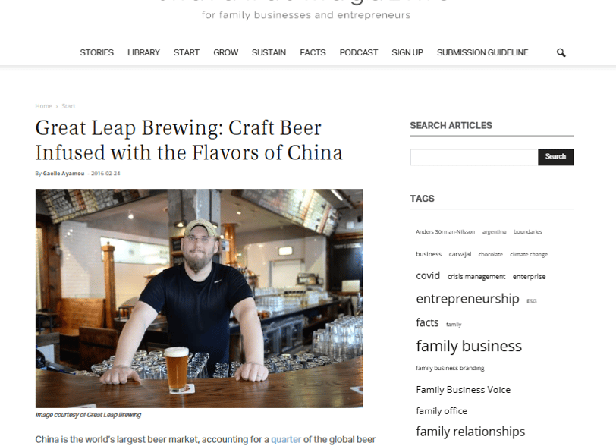Image resolution: width=616 pixels, height=446 pixels.
Task: Go to the LIBRARY menu item
Action: [143, 52]
